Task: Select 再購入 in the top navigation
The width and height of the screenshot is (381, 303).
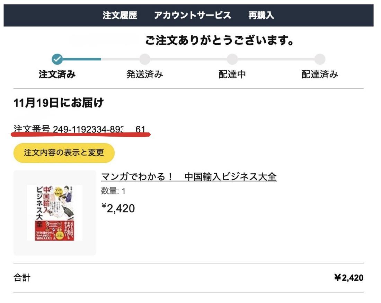Action: coord(261,15)
